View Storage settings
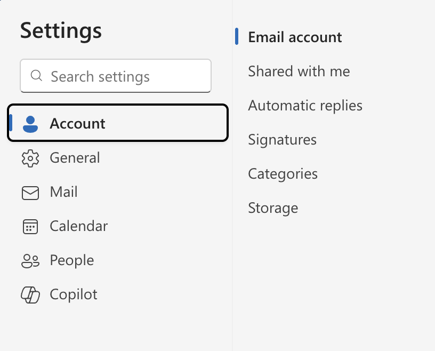Image resolution: width=435 pixels, height=351 pixels. point(273,208)
